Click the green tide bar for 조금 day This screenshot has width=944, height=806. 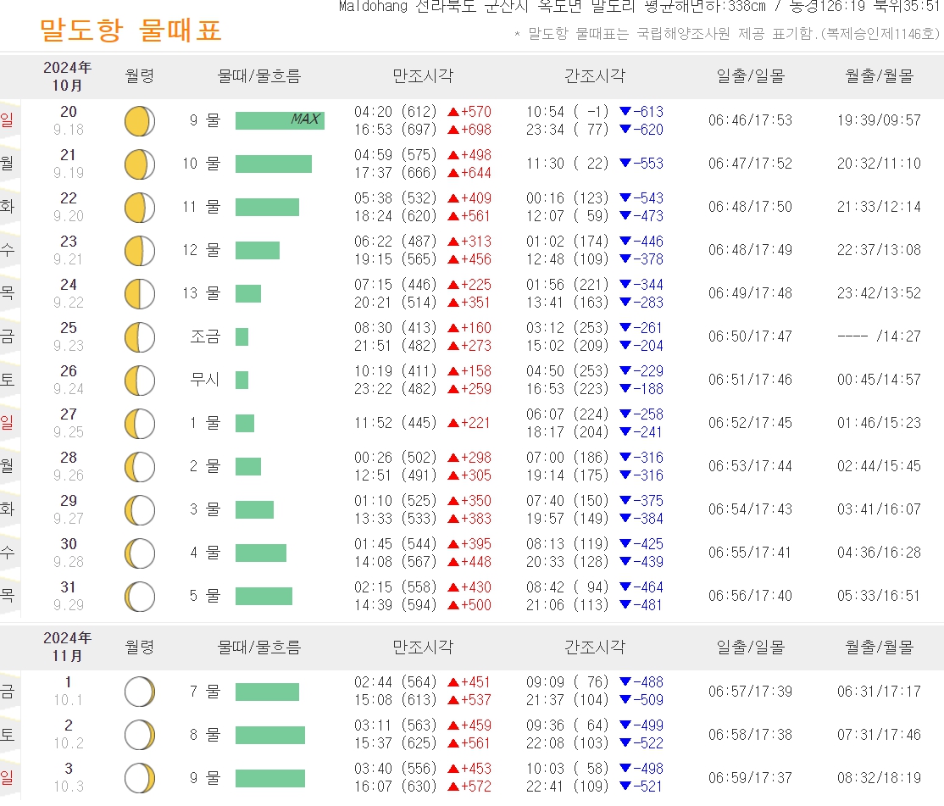coord(242,336)
